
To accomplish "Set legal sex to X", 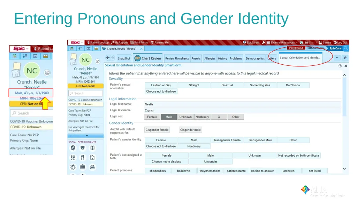I will [x=219, y=117].
